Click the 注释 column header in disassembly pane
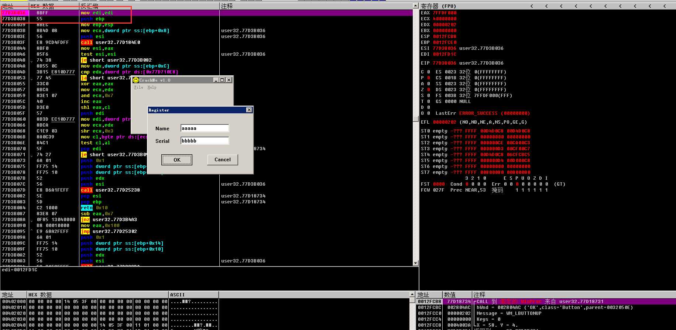Image resolution: width=676 pixels, height=330 pixels. point(316,6)
